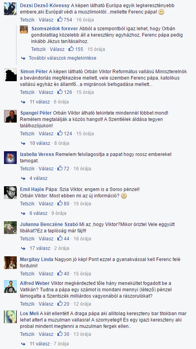This screenshot has width=196, height=349.
Task: Click the thumbs-up icon showing 754 likes
Action: [x=60, y=19]
